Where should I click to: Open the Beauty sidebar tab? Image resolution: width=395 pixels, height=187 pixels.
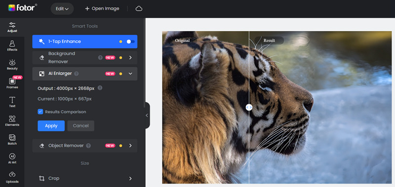click(12, 65)
